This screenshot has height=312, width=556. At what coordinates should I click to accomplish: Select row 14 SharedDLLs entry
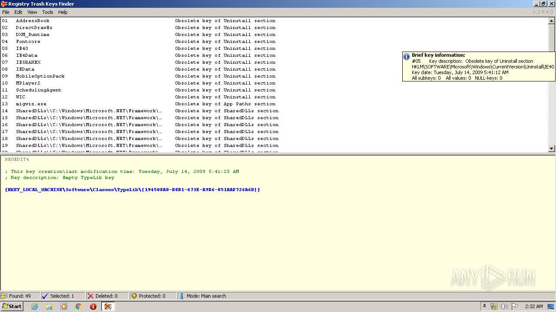275,111
